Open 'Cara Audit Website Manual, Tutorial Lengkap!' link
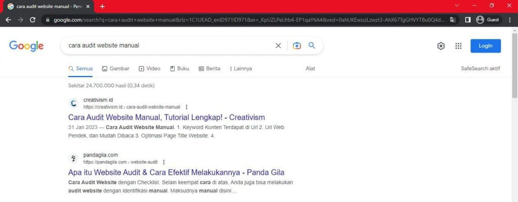 click(166, 117)
